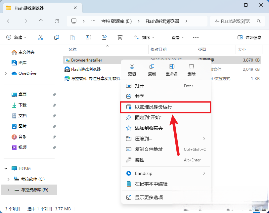The height and width of the screenshot is (213, 269).
Task: Select 在记事本中编辑 in the context menu
Action: tap(166, 184)
